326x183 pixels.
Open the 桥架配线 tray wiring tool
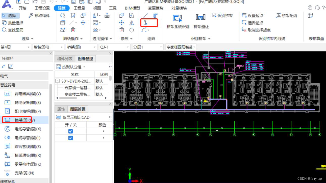(x=287, y=16)
